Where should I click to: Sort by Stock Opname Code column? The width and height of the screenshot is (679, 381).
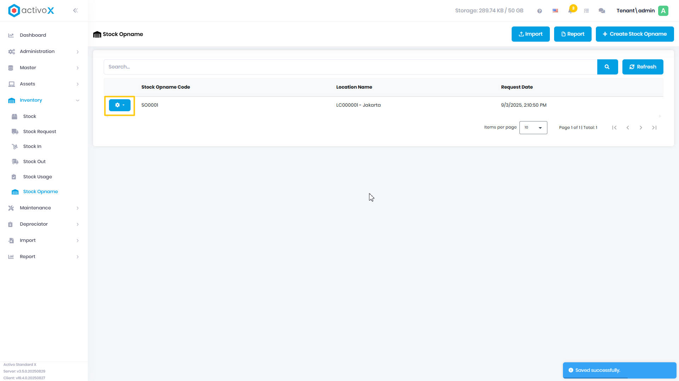click(166, 87)
